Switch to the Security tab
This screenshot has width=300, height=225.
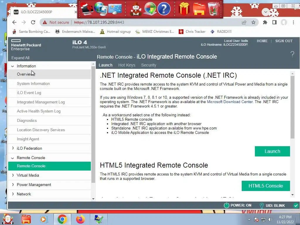[x=149, y=65]
